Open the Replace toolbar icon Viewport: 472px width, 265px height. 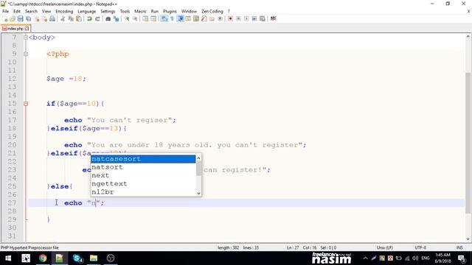(116, 18)
